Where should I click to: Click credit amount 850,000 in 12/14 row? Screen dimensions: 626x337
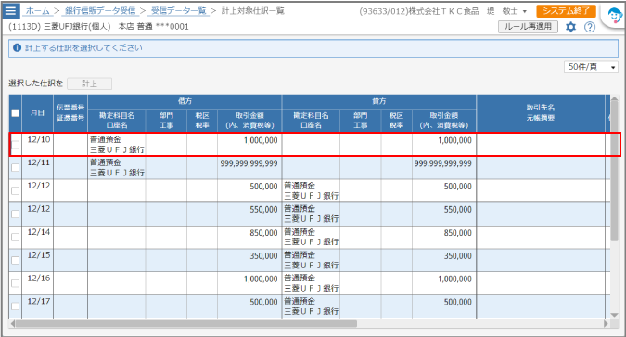[x=457, y=233]
